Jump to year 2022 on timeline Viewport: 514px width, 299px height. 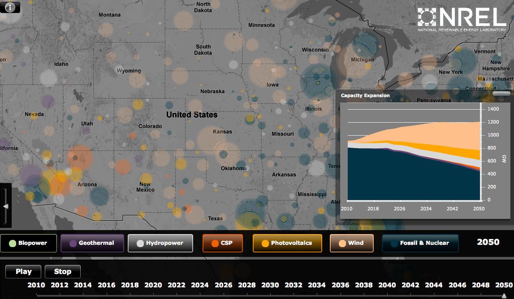(x=177, y=285)
